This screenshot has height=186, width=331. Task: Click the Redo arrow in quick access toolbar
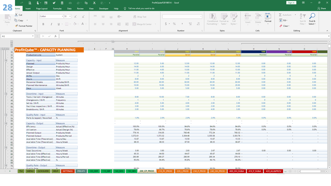pyautogui.click(x=22, y=3)
